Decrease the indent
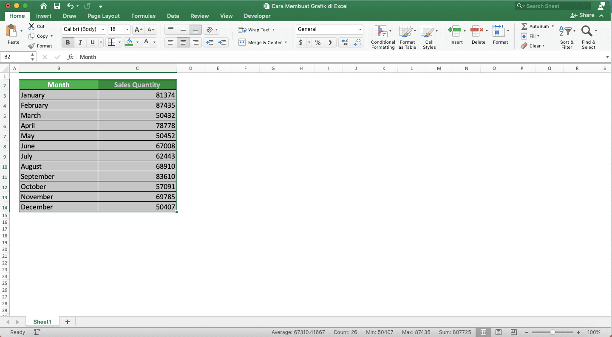612x337 pixels. point(210,42)
